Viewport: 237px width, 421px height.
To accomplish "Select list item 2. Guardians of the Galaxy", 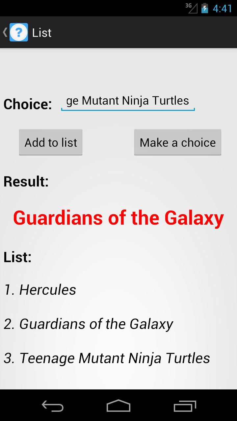I will (89, 324).
